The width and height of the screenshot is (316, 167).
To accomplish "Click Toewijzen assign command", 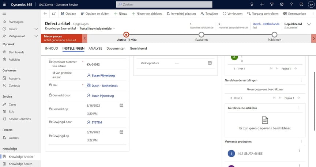I will pos(209,14).
